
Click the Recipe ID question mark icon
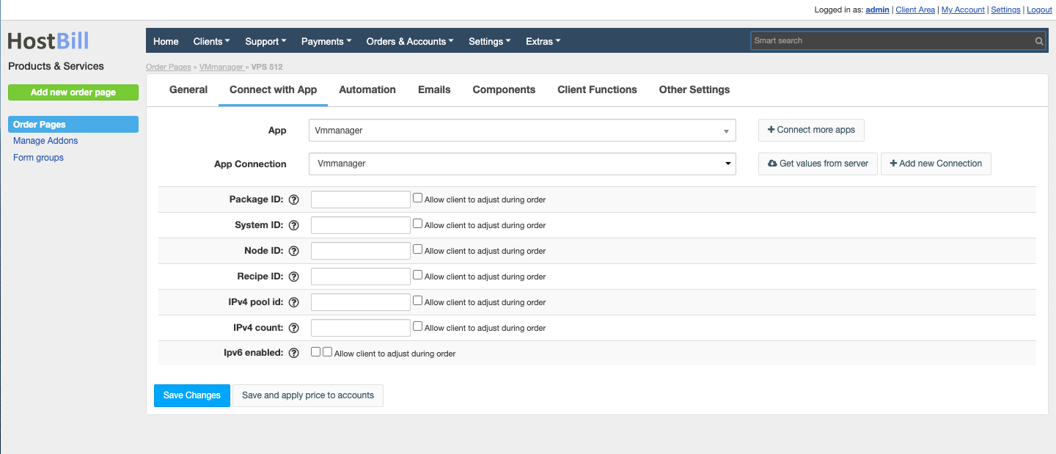pyautogui.click(x=293, y=276)
